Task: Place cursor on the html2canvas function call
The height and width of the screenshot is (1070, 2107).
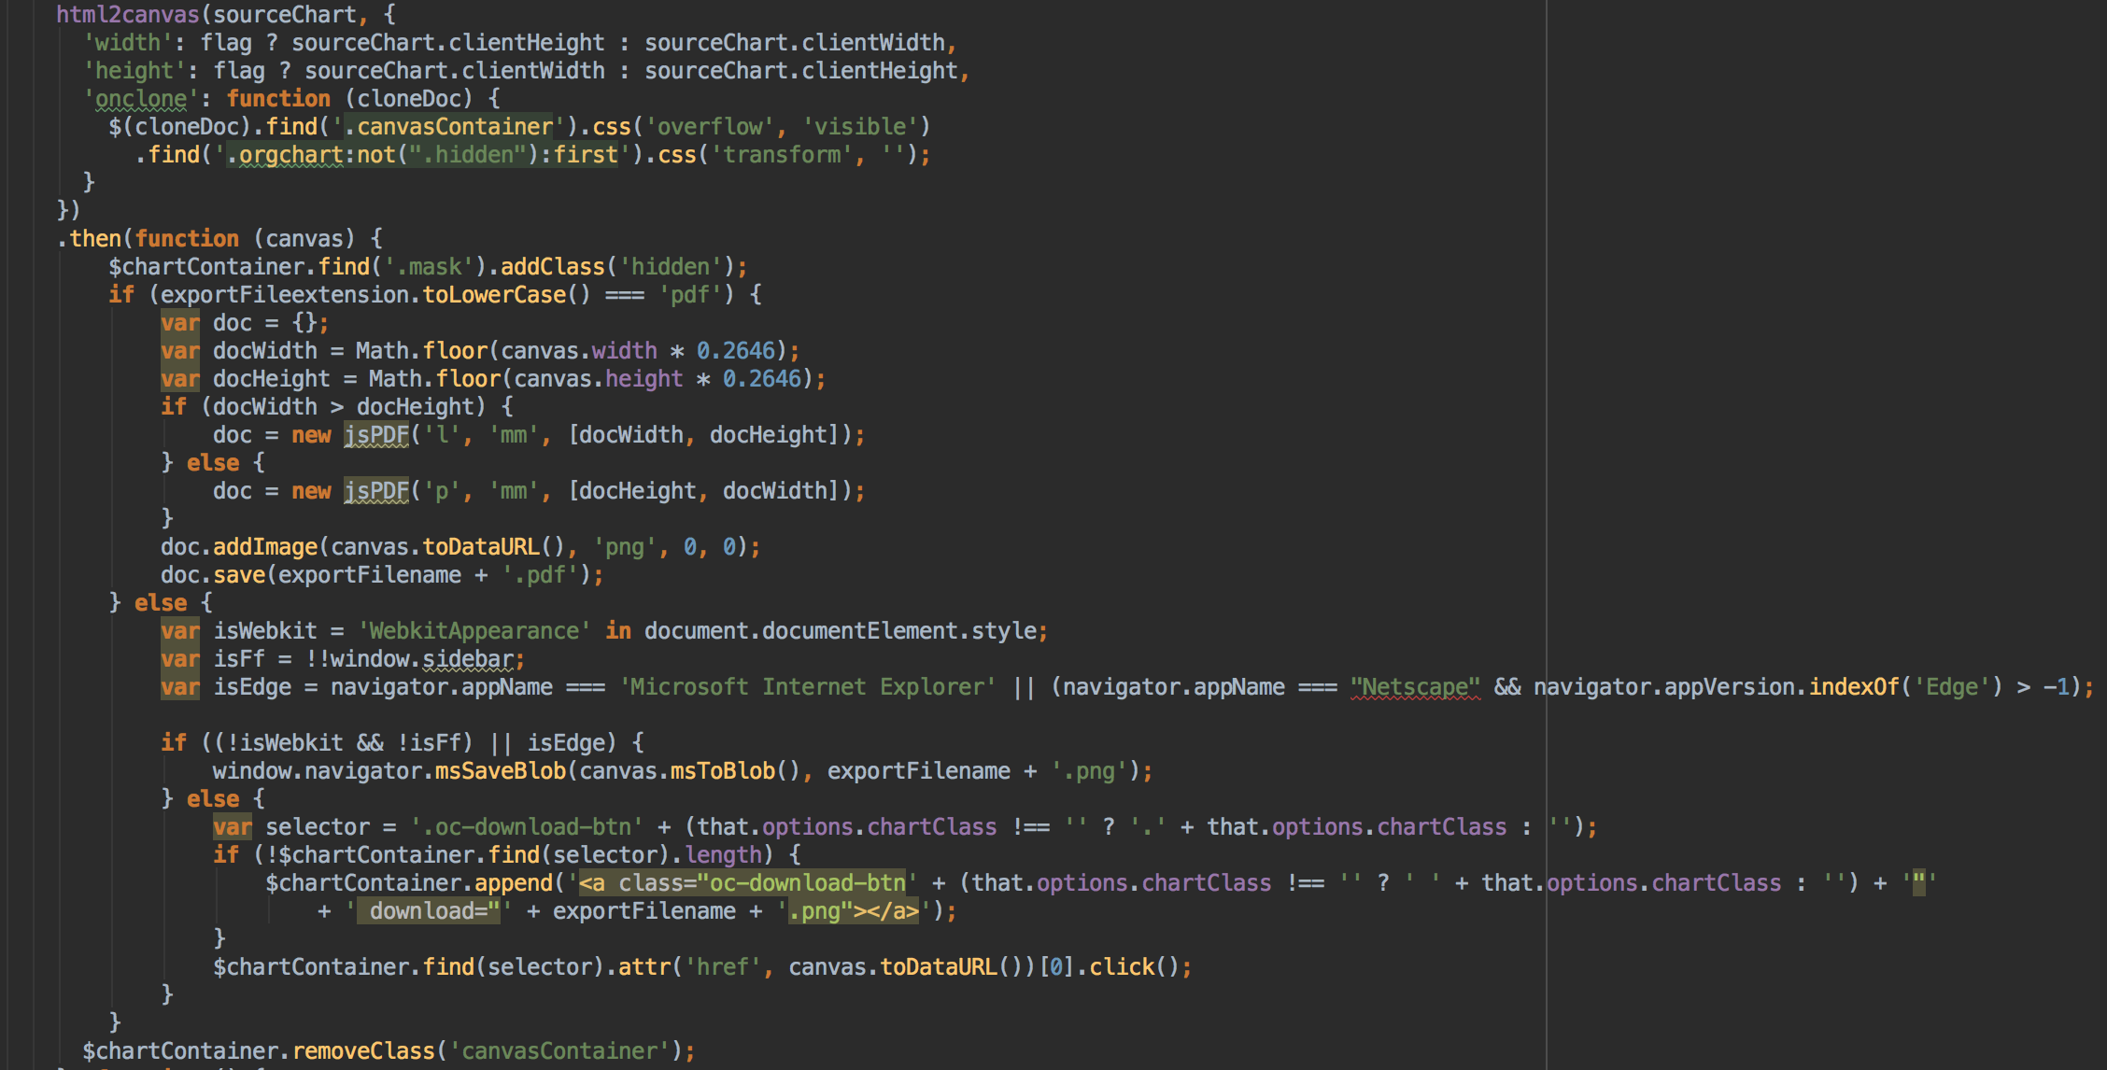Action: coord(126,14)
